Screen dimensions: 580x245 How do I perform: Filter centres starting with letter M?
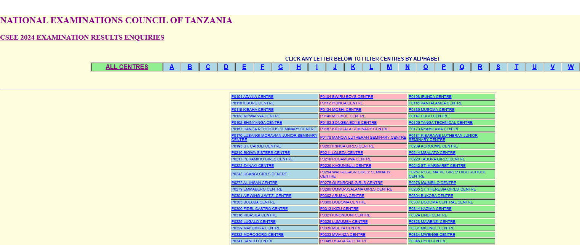[389, 67]
